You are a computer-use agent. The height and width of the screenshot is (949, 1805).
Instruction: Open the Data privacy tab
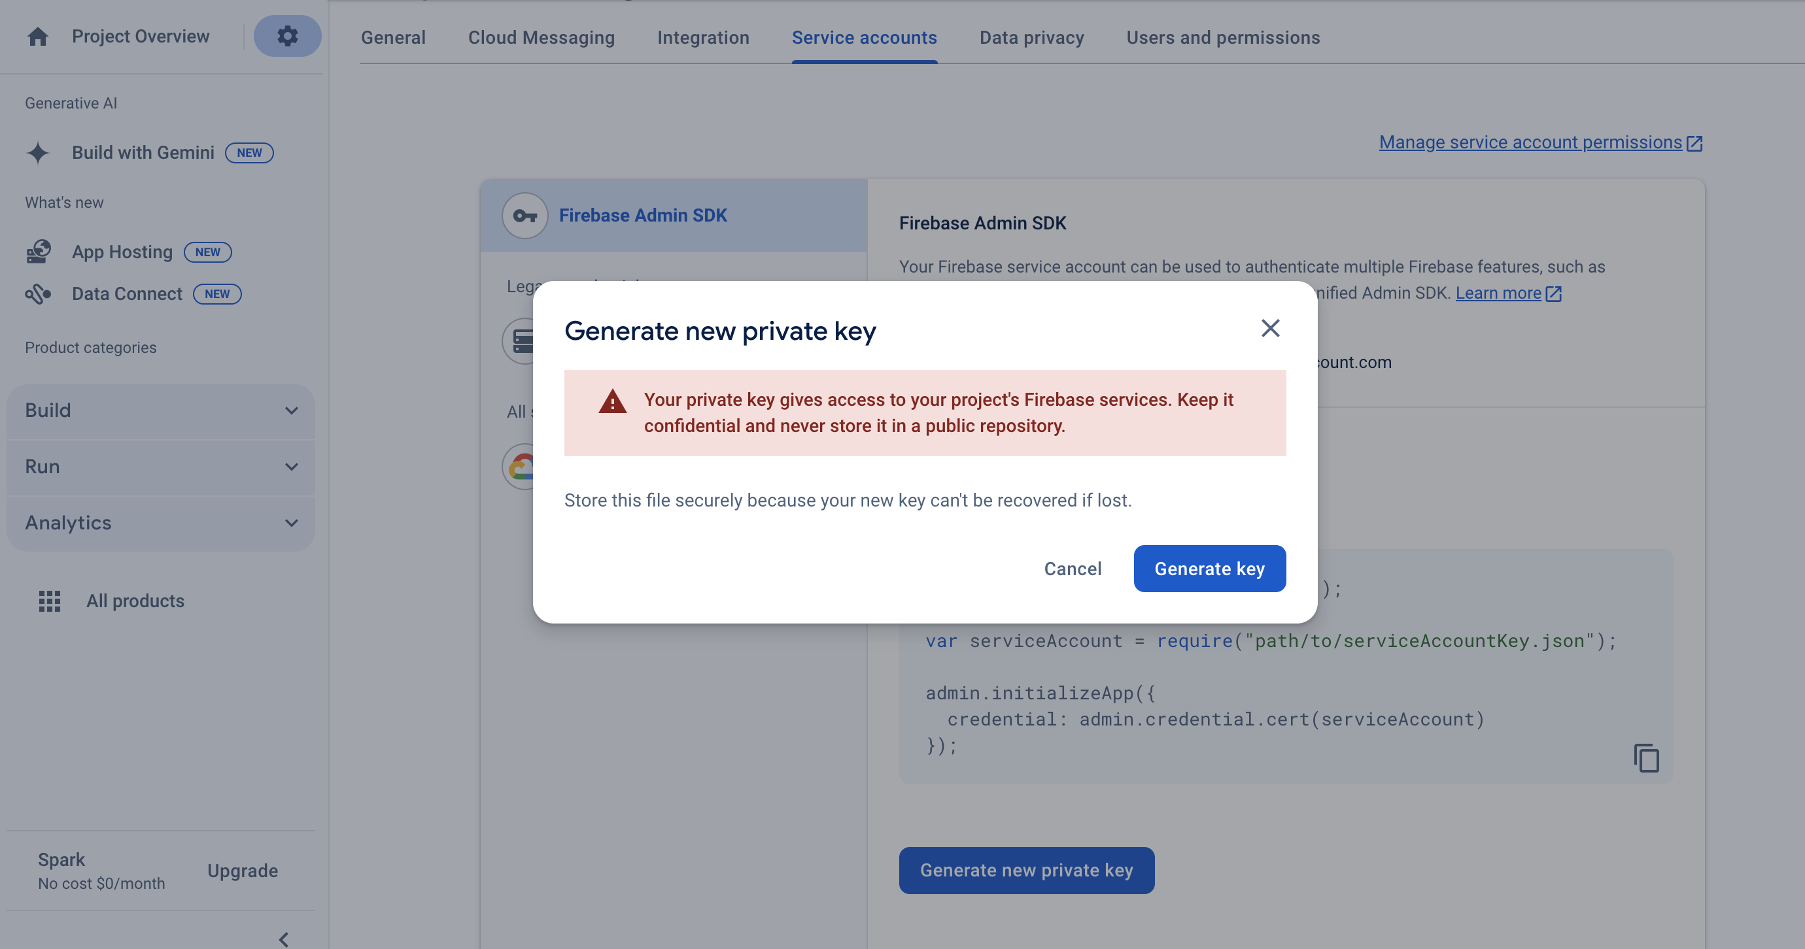click(1031, 38)
